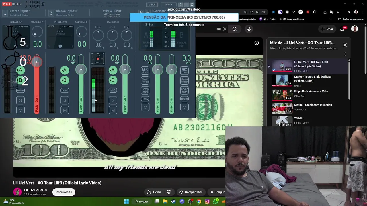Select 20 Min by LIL UZI VERT
The width and height of the screenshot is (367, 206).
tap(307, 121)
